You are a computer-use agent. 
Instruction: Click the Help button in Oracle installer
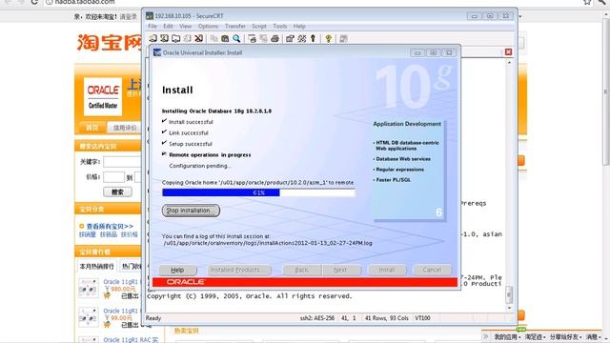point(177,270)
